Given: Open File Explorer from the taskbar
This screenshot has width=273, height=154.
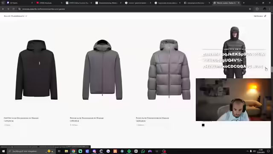Looking at the screenshot, I should 66,151.
